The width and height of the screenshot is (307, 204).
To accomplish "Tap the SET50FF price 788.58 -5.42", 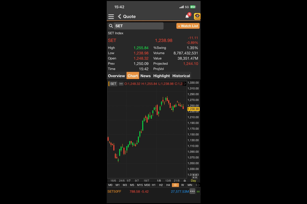I will click(x=139, y=192).
